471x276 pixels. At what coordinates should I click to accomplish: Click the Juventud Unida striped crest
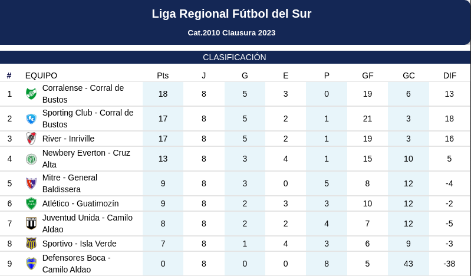point(31,224)
